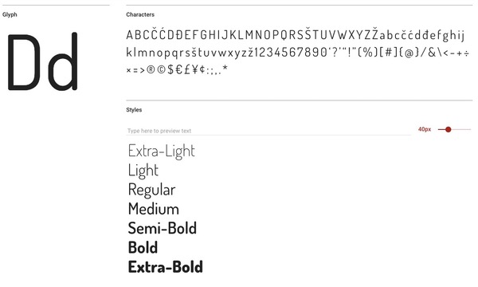The height and width of the screenshot is (287, 478).
Task: Select the dollar sign $ glyph
Action: pyautogui.click(x=170, y=70)
